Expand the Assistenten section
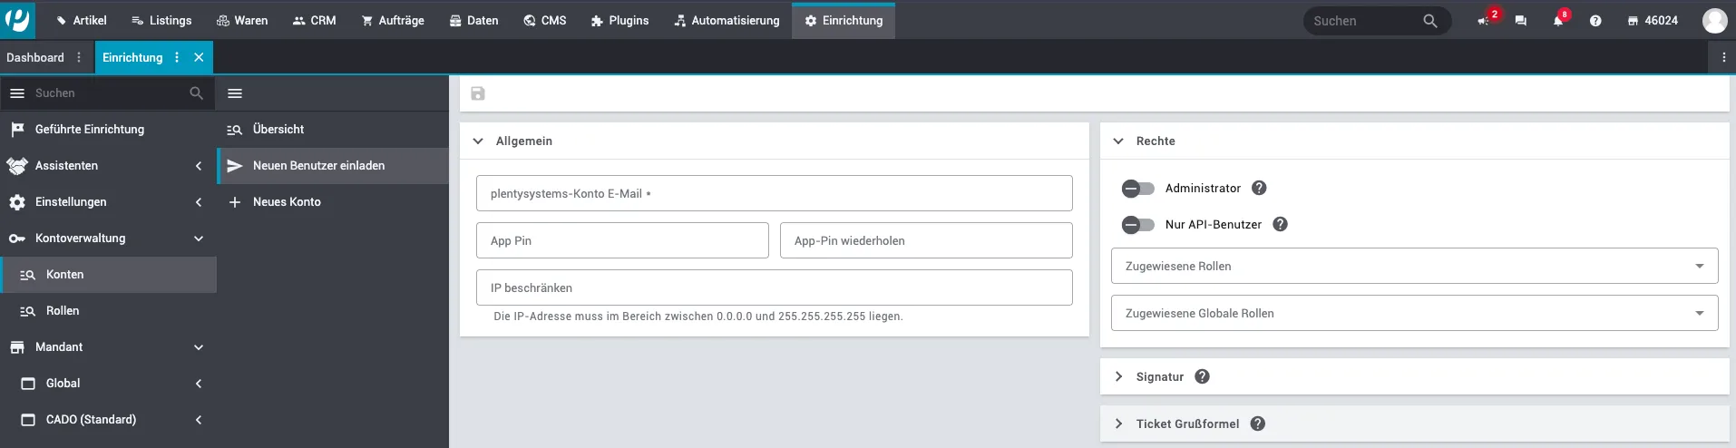Viewport: 1736px width, 448px height. (x=108, y=165)
